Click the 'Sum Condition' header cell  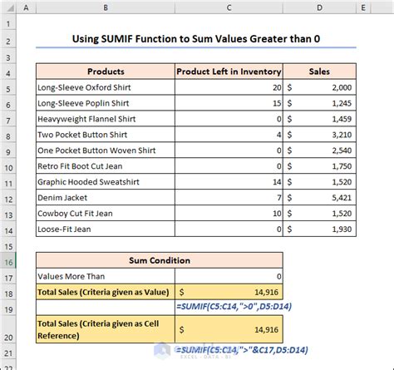tap(160, 260)
